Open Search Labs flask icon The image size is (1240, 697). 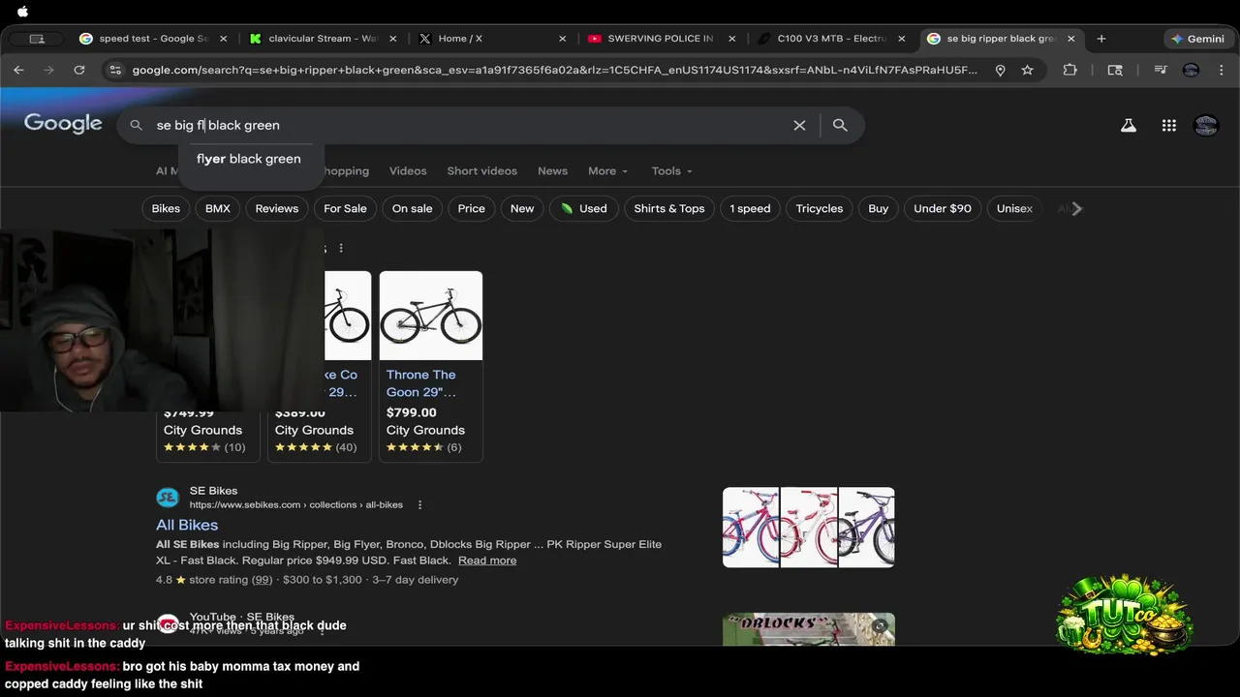click(1129, 125)
